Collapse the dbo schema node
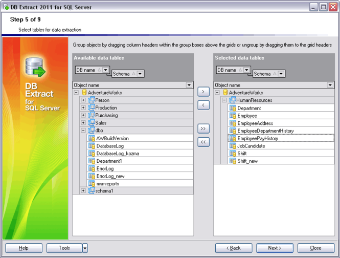The height and width of the screenshot is (258, 340). pos(83,131)
